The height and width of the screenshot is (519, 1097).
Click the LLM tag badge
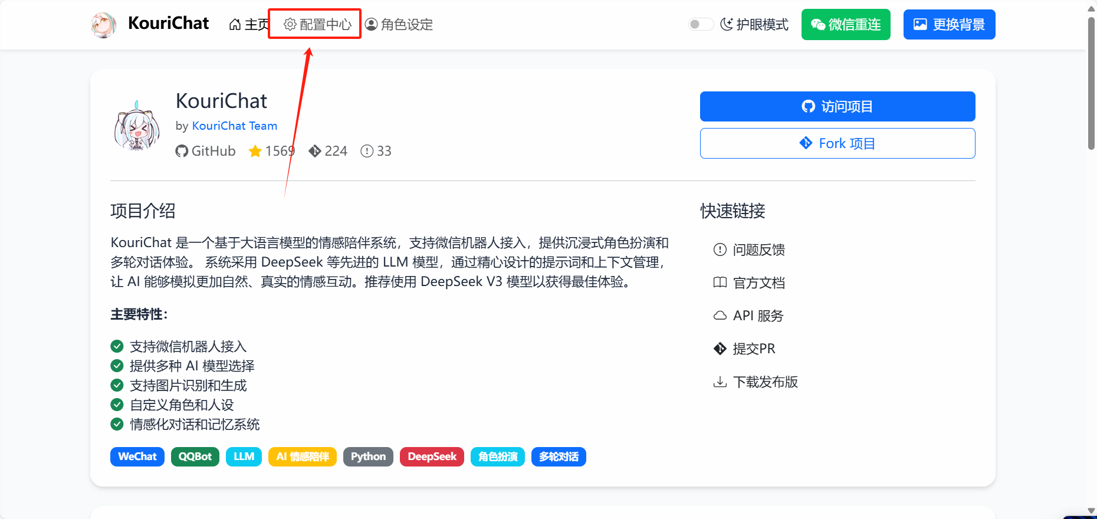tap(244, 457)
